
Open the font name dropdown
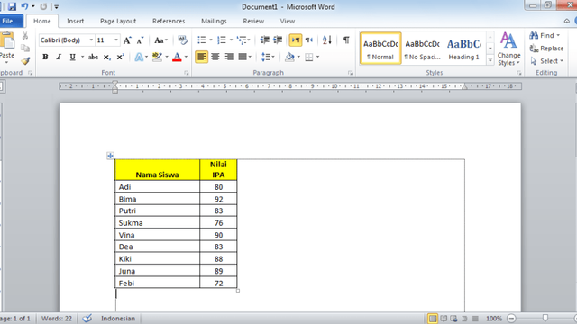click(x=91, y=40)
